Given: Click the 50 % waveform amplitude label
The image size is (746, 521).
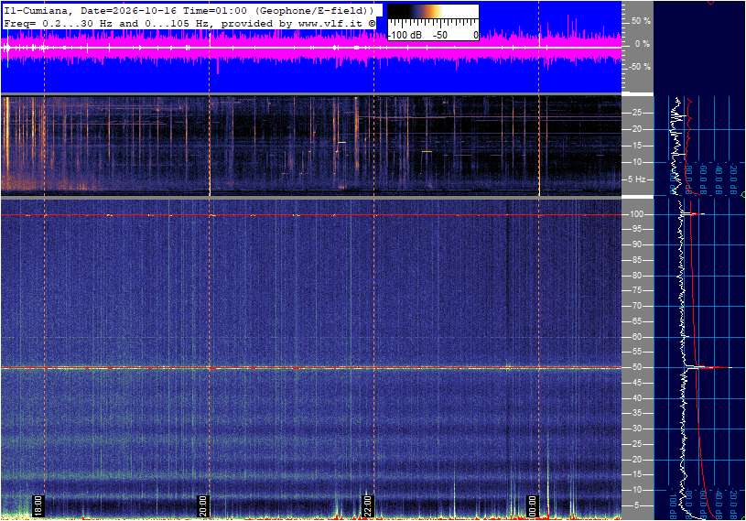Looking at the screenshot, I should pos(641,21).
